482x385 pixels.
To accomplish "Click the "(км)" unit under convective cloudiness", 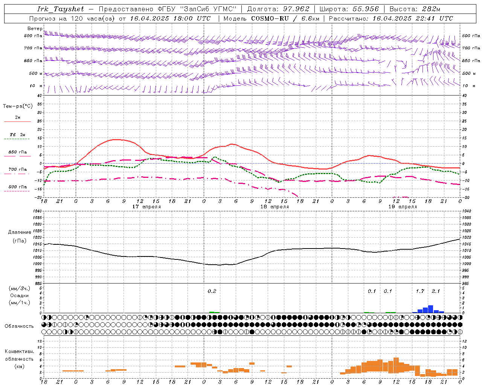I will pos(20,366).
